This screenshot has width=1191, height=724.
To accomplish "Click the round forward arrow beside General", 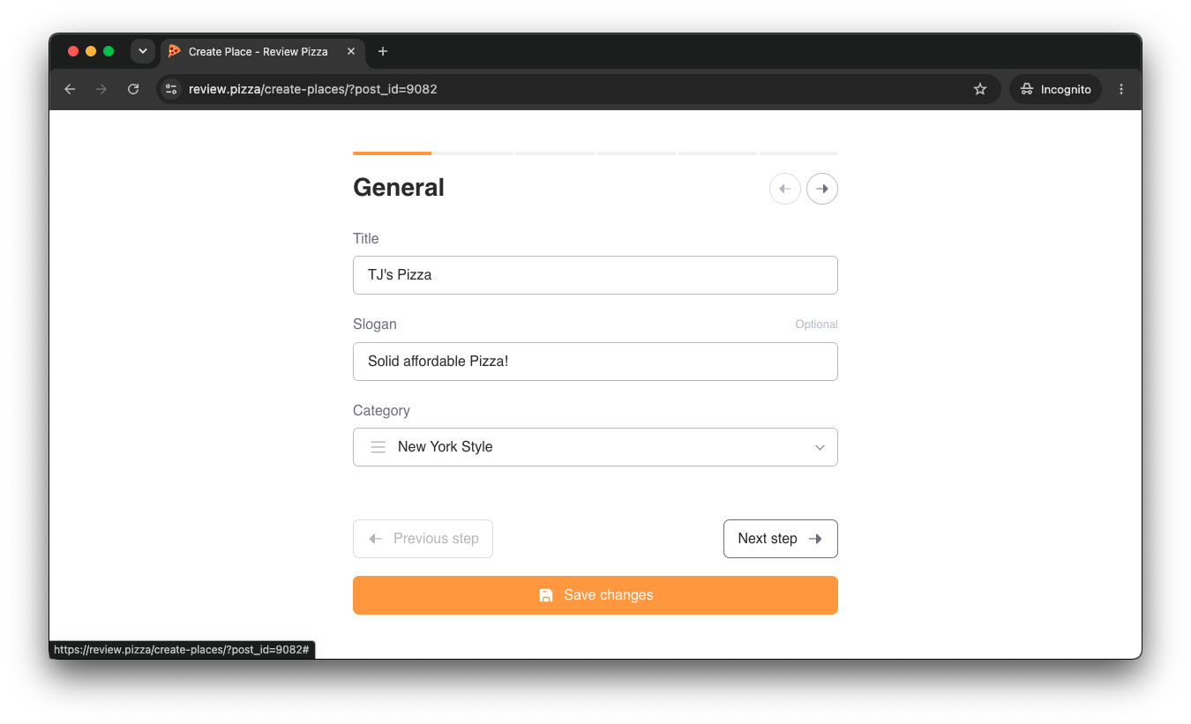I will tap(822, 189).
